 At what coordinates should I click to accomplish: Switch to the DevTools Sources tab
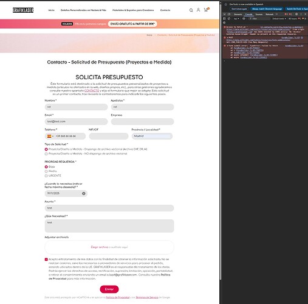259,15
